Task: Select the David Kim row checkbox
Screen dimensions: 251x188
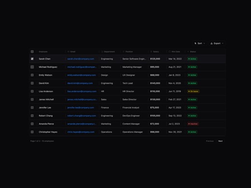Action: tap(32, 83)
